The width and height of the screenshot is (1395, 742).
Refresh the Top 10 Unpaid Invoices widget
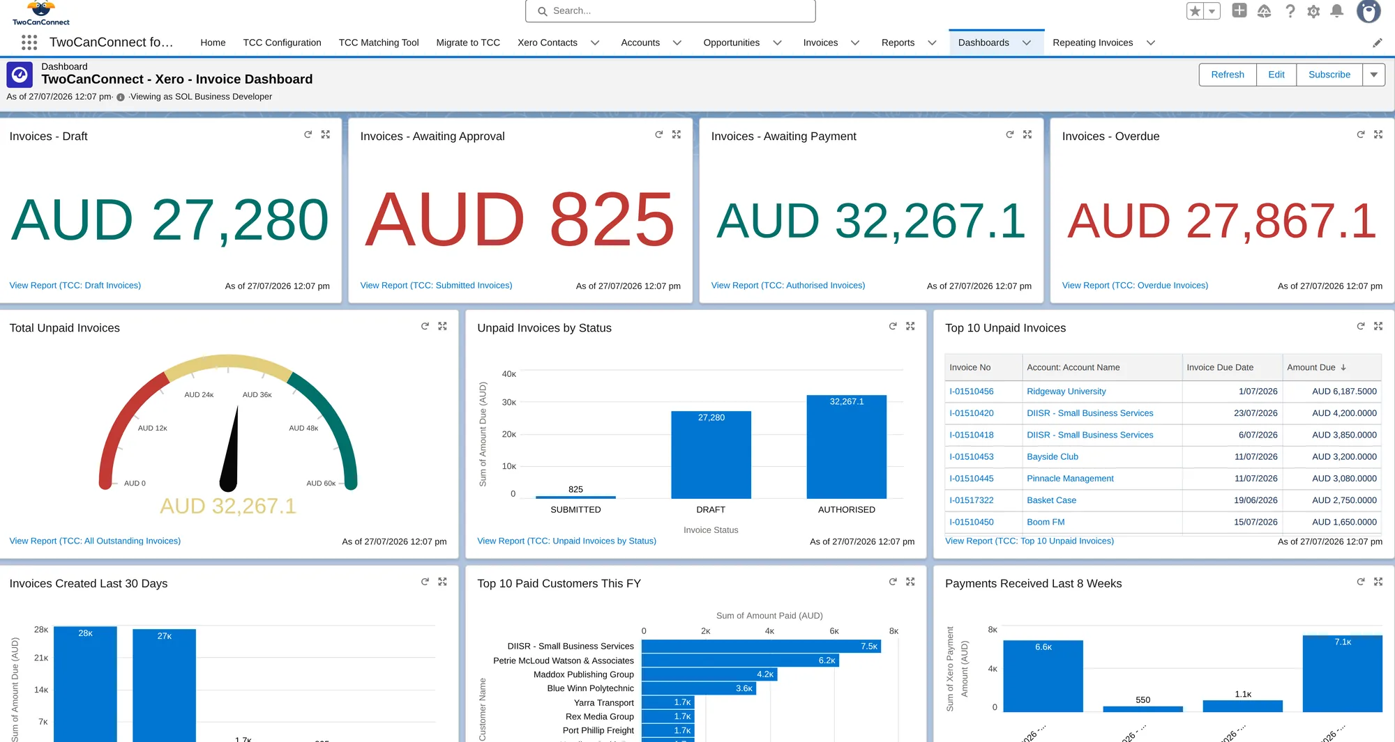(1360, 326)
